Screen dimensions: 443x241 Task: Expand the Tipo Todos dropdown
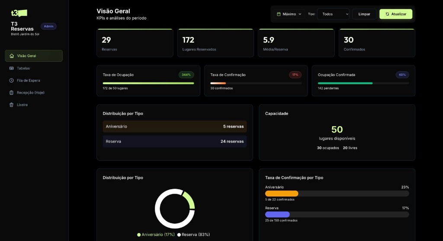tap(333, 14)
